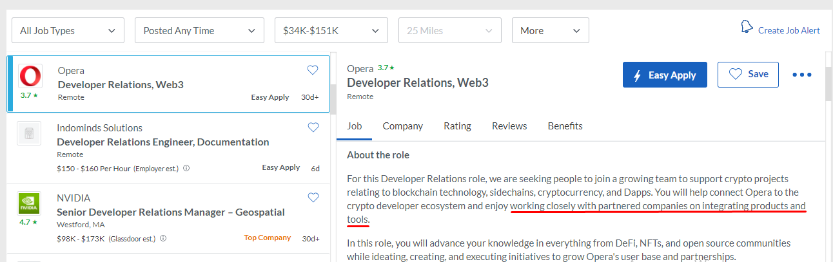
Task: Click the About the role heading
Action: [378, 155]
